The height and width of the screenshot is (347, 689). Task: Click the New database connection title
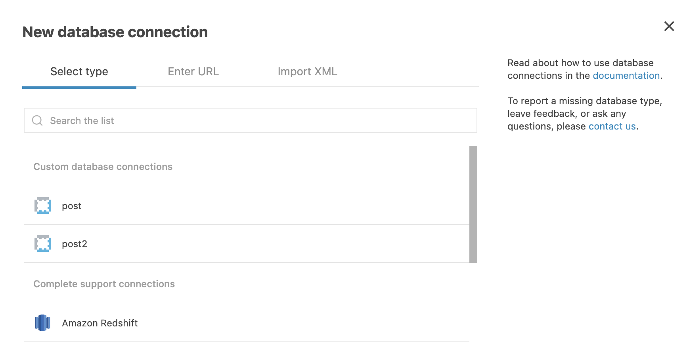pyautogui.click(x=115, y=32)
